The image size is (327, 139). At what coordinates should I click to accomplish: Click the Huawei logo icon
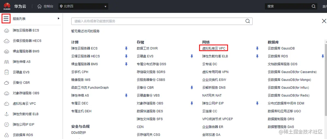coord(7,6)
